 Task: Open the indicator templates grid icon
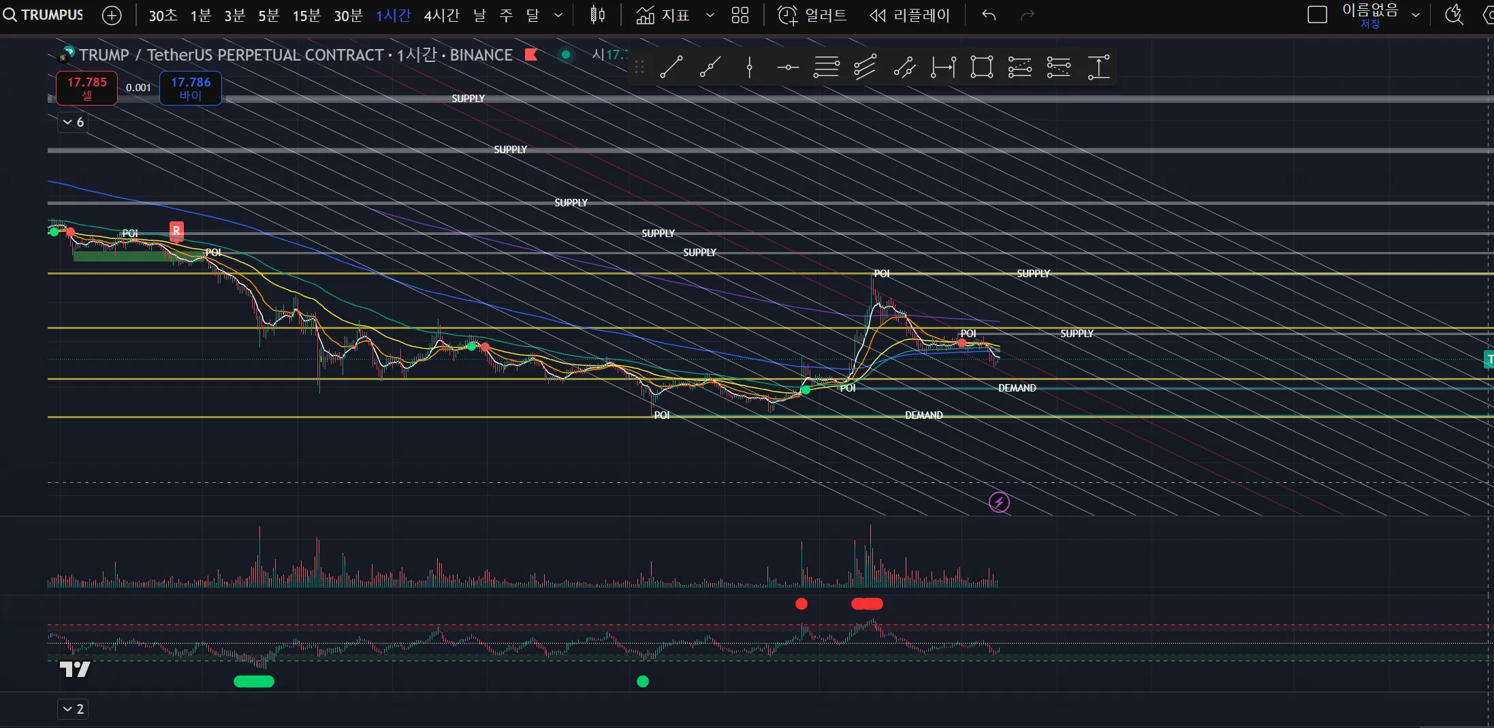coord(740,15)
